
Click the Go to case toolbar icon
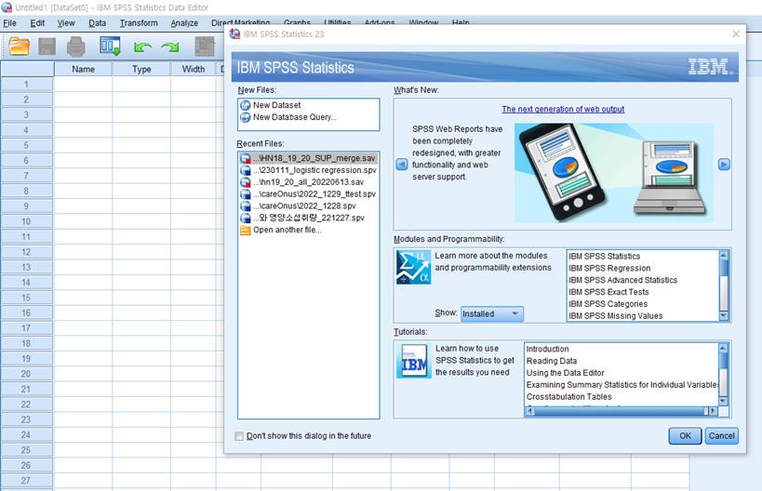pos(205,46)
